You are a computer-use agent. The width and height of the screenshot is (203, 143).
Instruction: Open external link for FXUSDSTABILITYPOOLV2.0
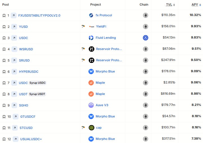pos(13,15)
